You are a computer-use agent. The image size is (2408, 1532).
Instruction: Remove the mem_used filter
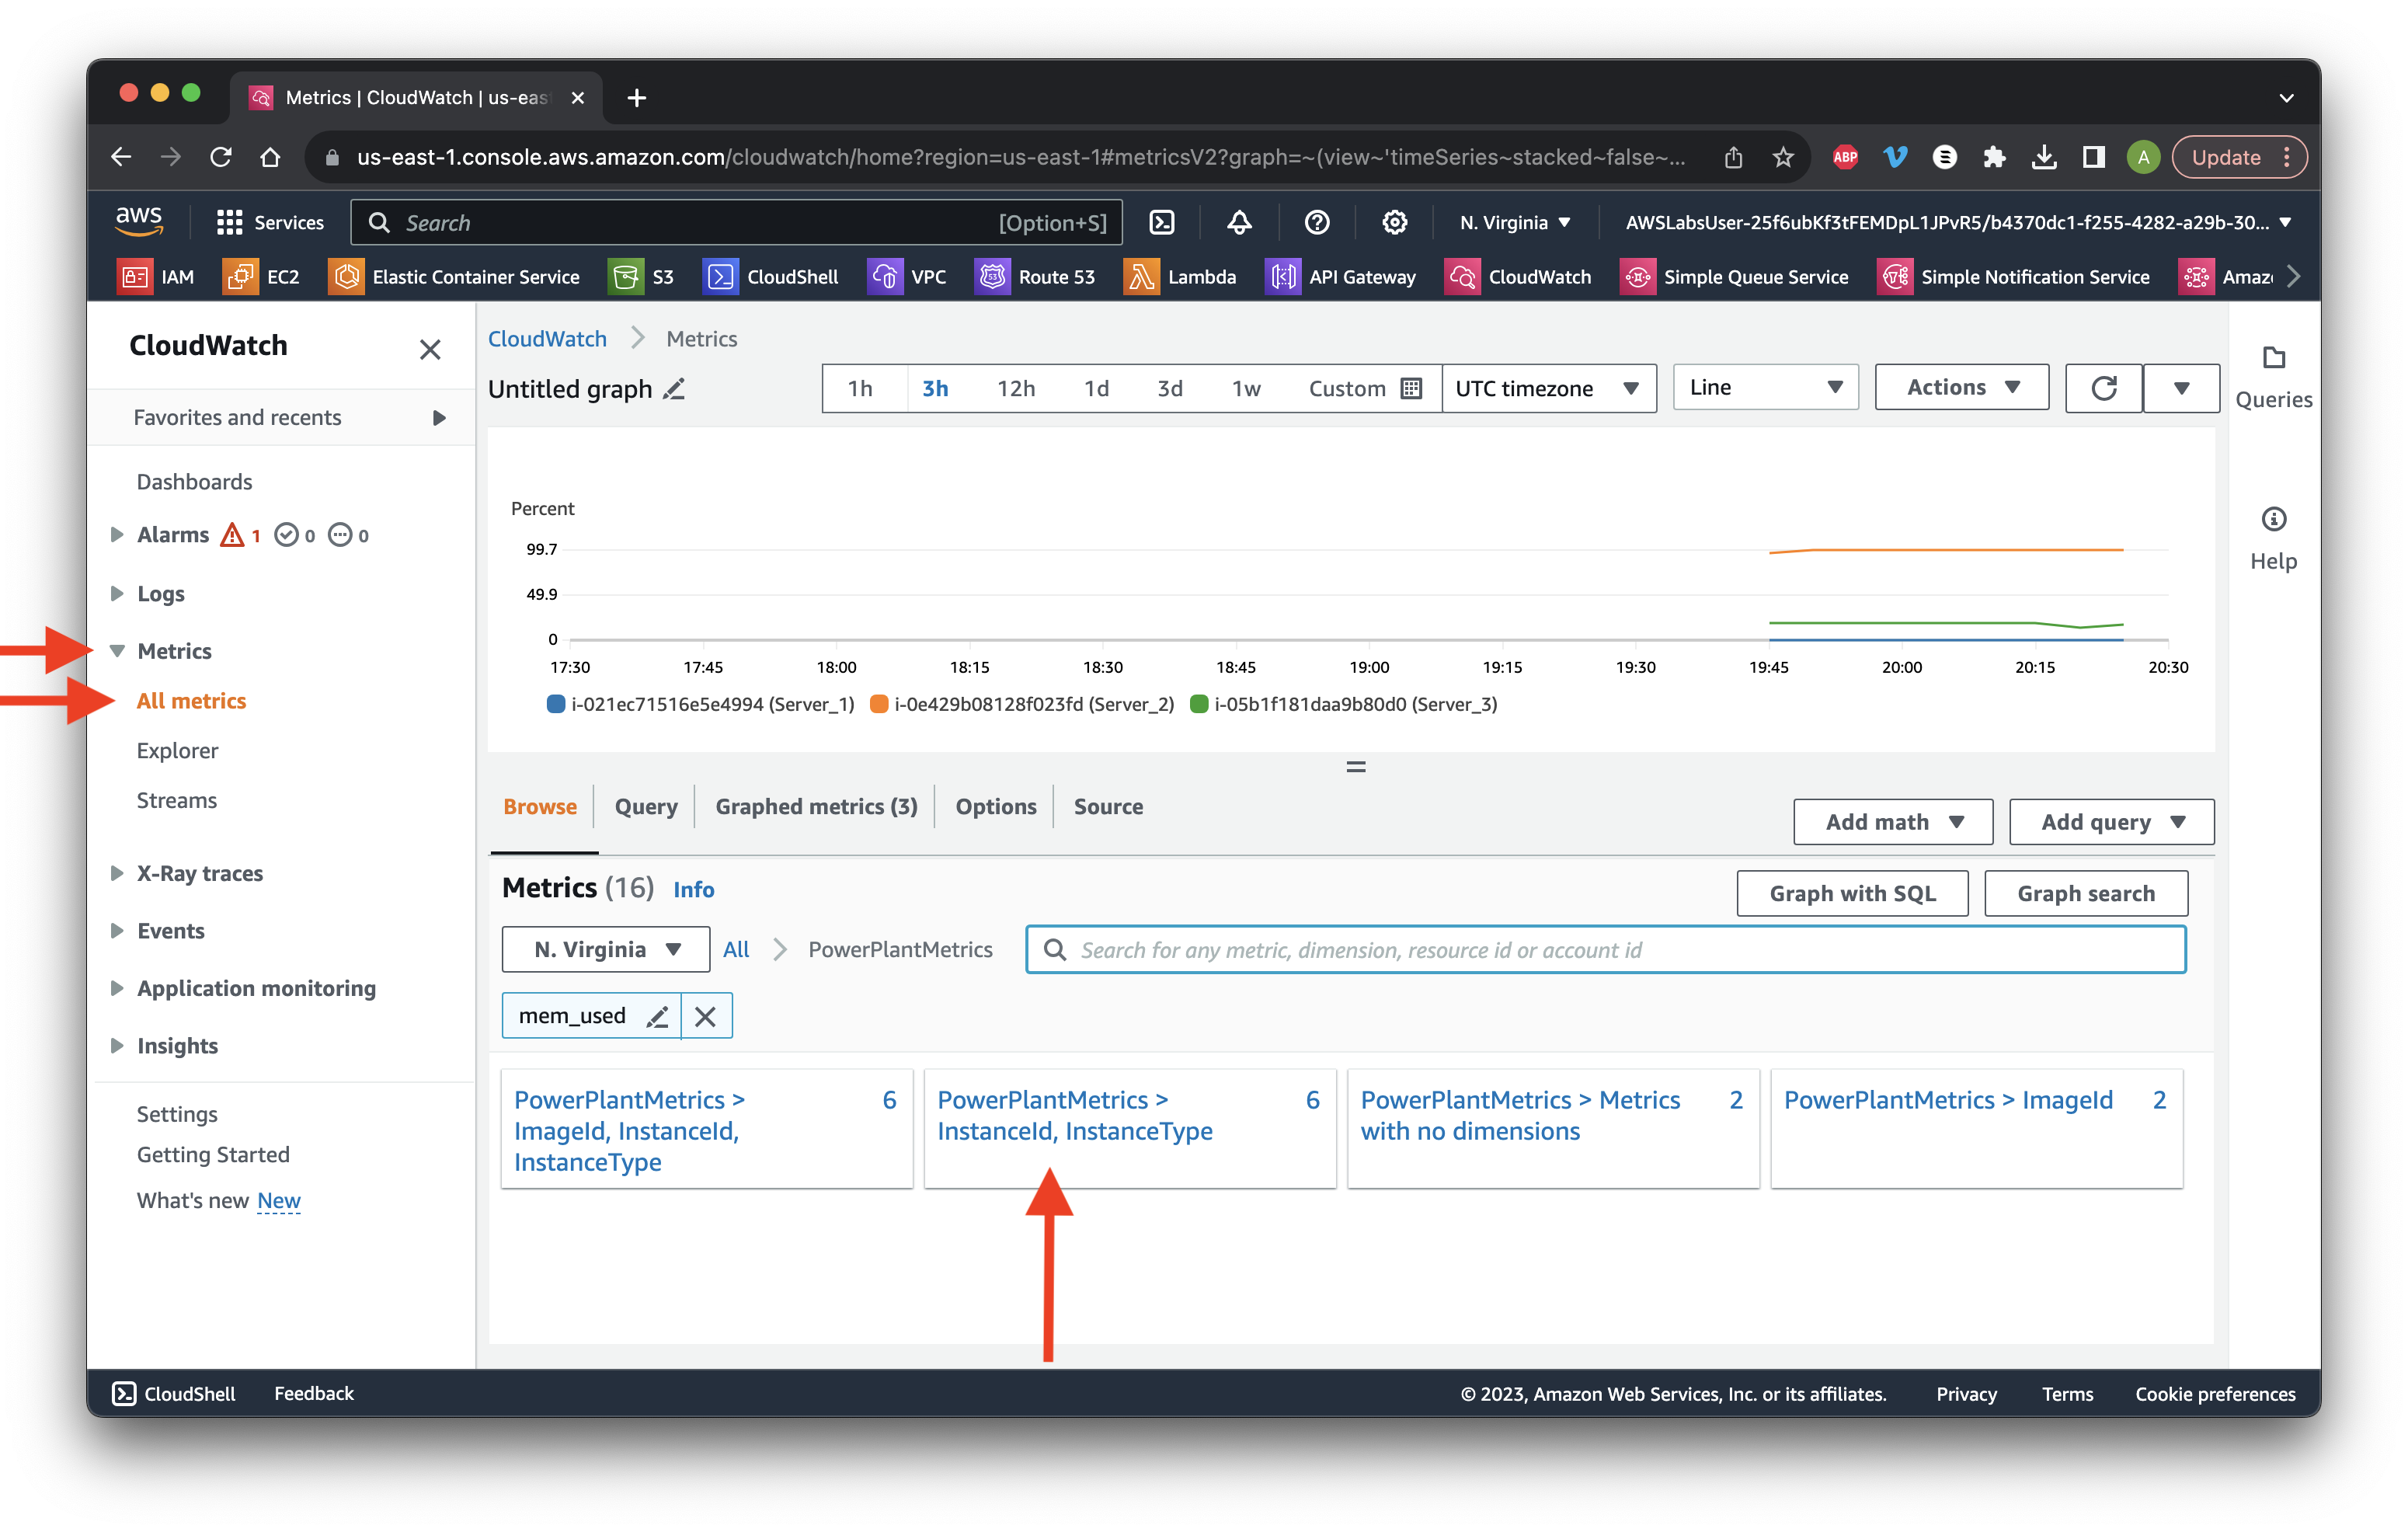coord(706,1016)
